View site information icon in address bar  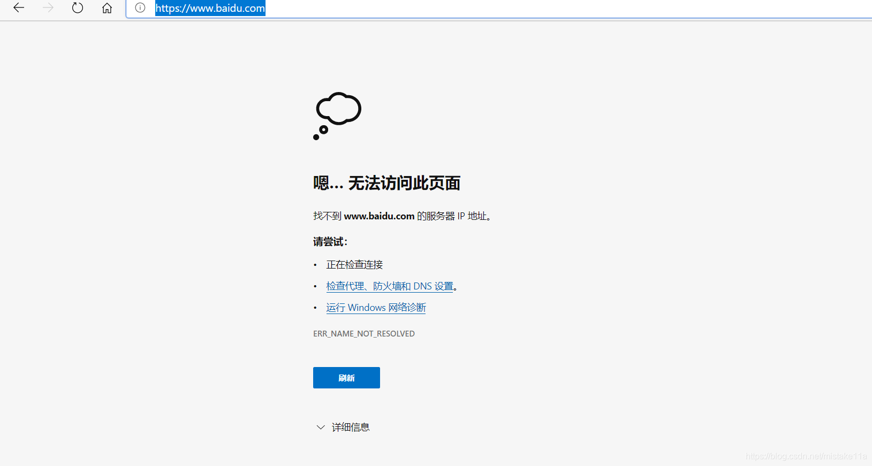point(140,7)
